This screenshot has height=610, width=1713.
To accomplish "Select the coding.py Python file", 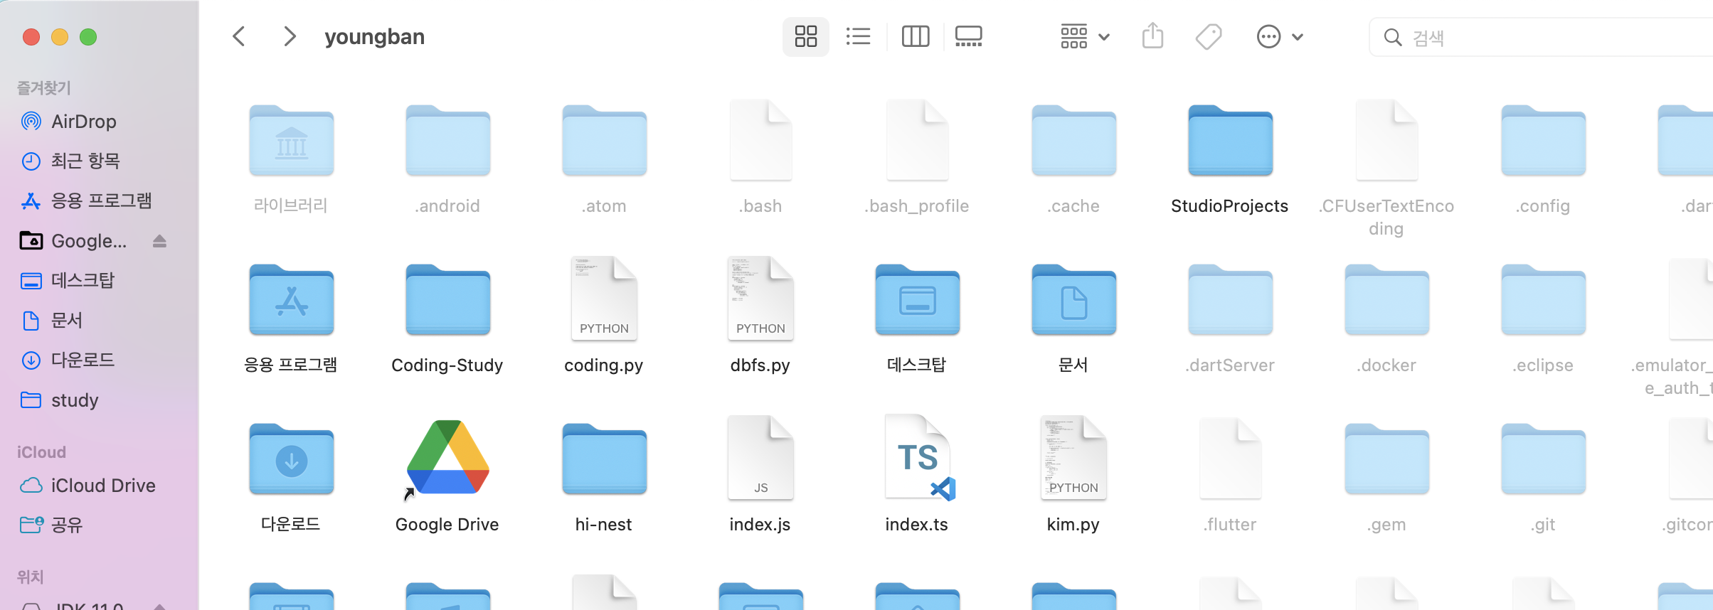I will (605, 299).
